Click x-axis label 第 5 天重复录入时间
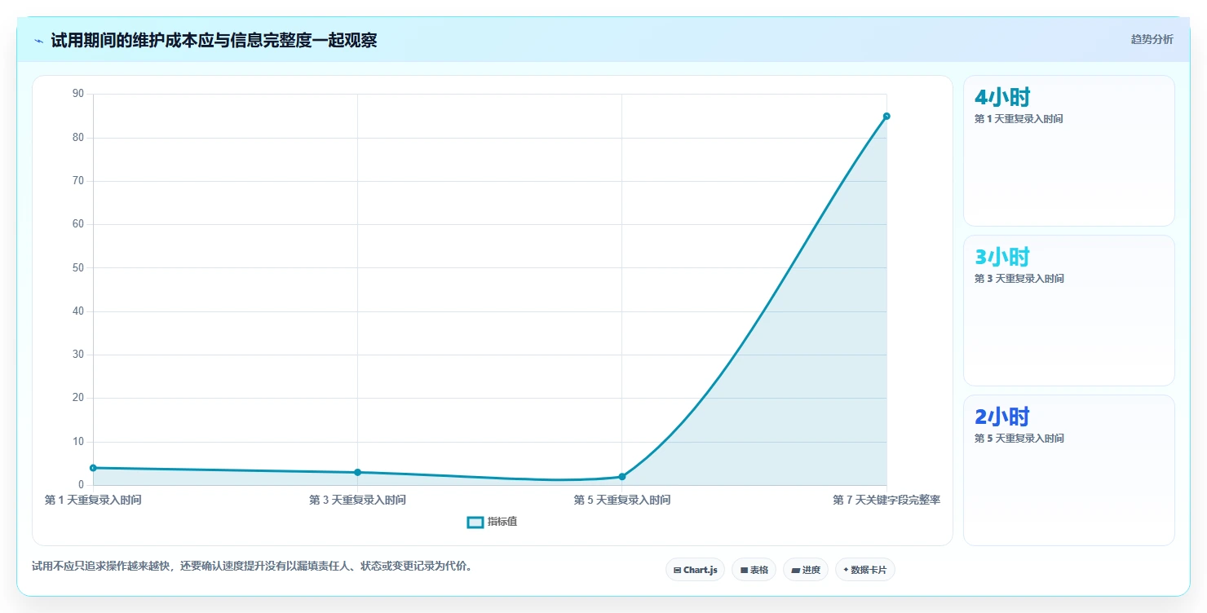Screen dimensions: 1207x613 [622, 500]
